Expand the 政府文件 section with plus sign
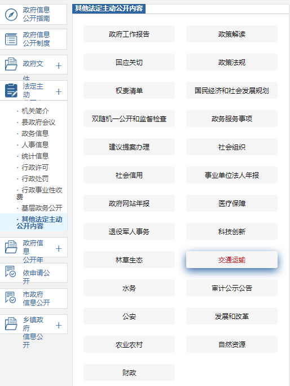This screenshot has height=386, width=290. [59, 65]
